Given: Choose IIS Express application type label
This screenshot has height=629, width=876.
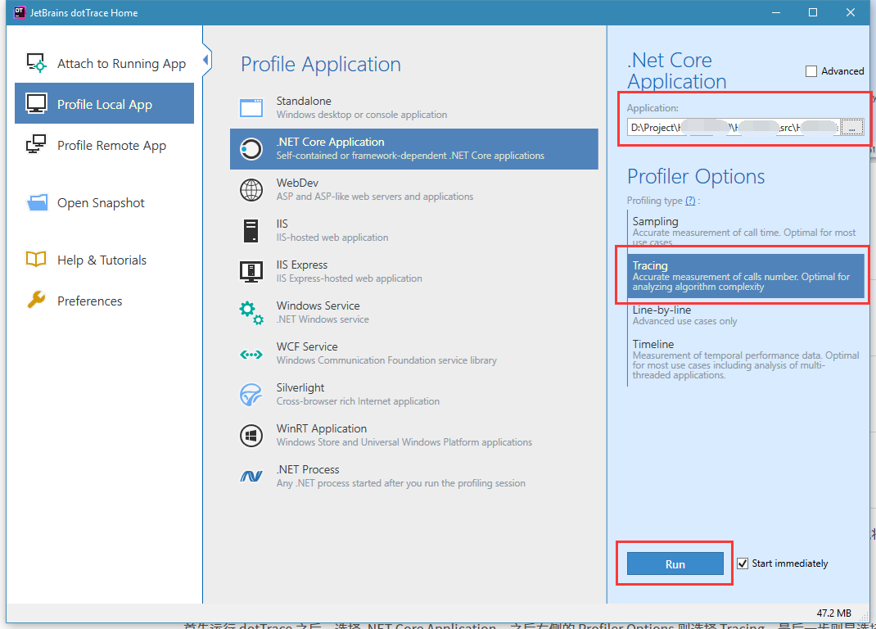Looking at the screenshot, I should click(x=301, y=265).
